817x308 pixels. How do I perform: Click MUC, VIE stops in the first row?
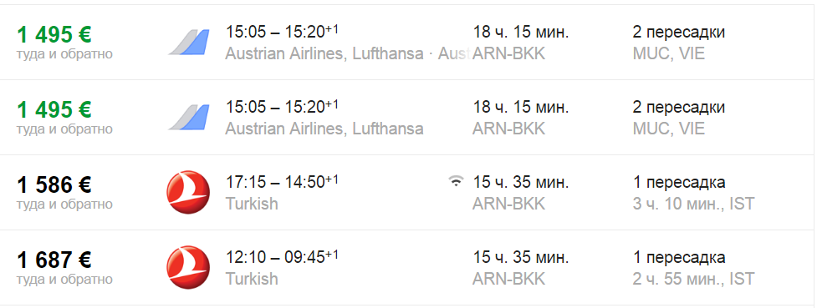(x=668, y=53)
